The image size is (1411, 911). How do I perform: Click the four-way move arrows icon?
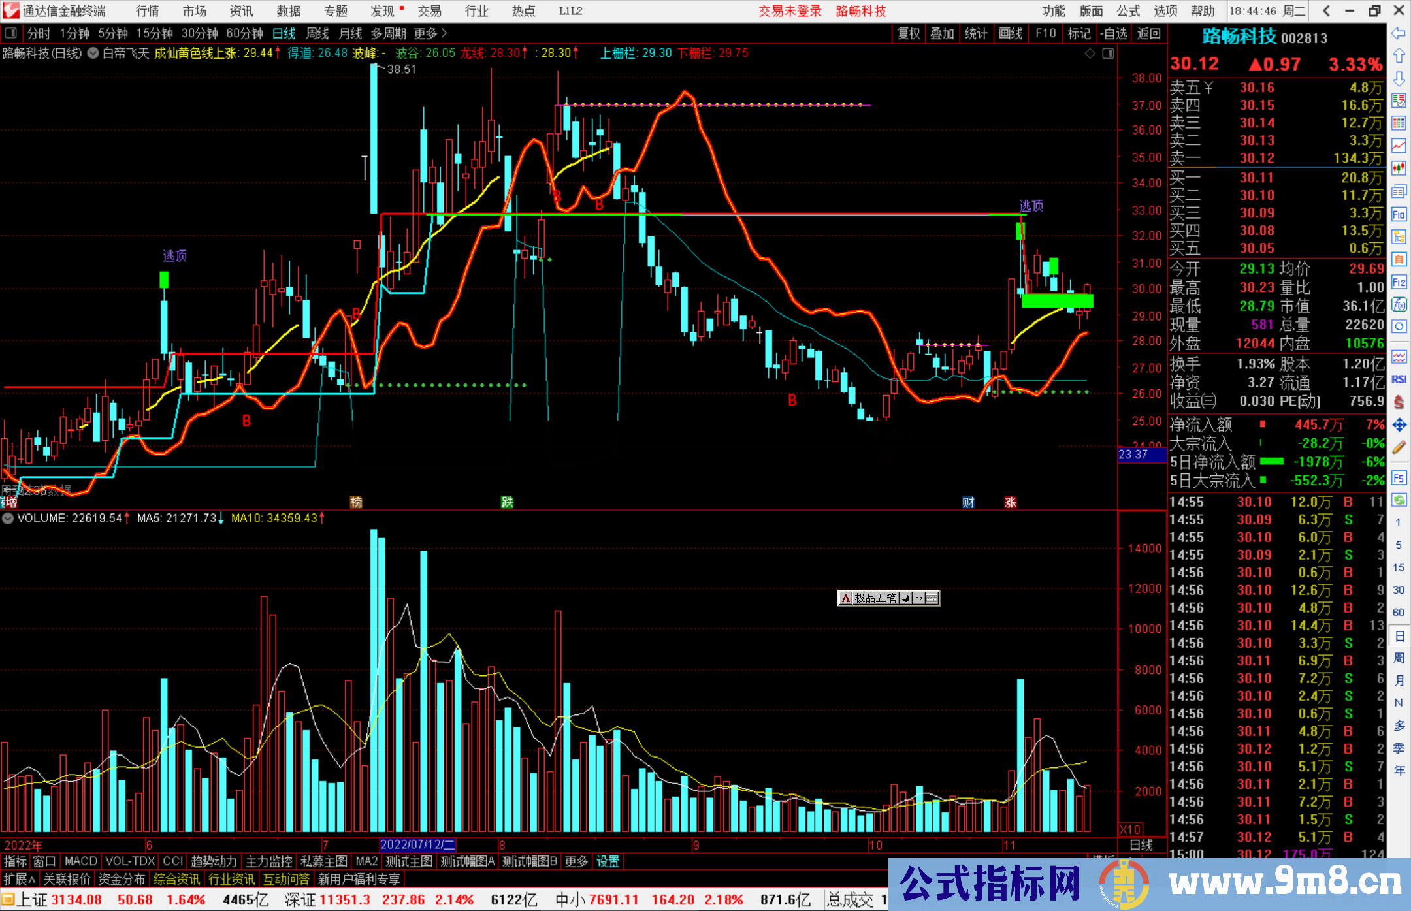(1399, 425)
